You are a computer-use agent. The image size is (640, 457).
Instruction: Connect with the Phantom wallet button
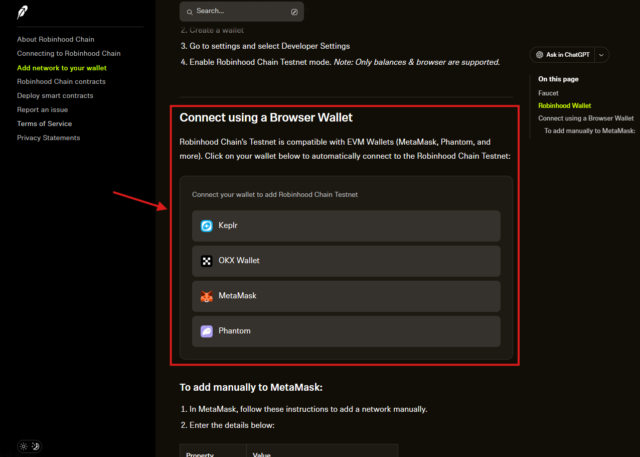point(346,331)
